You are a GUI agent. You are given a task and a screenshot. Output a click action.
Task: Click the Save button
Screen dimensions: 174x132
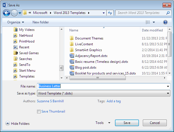pos(127,123)
